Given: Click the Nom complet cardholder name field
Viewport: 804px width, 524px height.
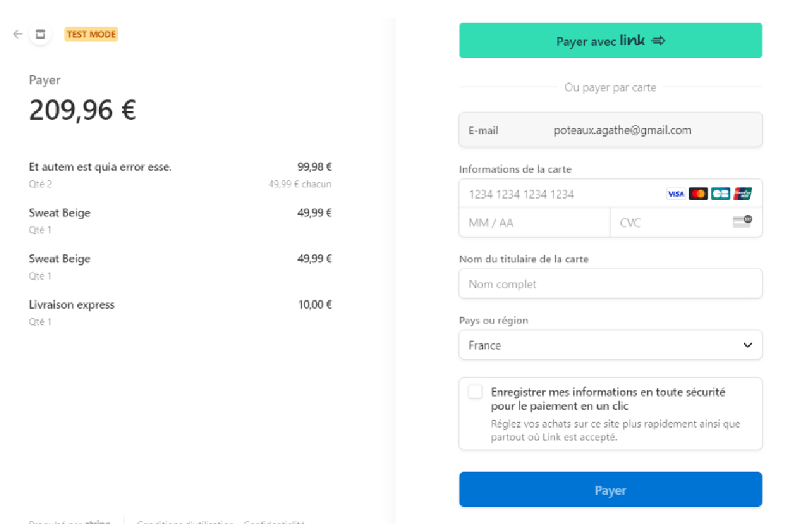Looking at the screenshot, I should (611, 284).
